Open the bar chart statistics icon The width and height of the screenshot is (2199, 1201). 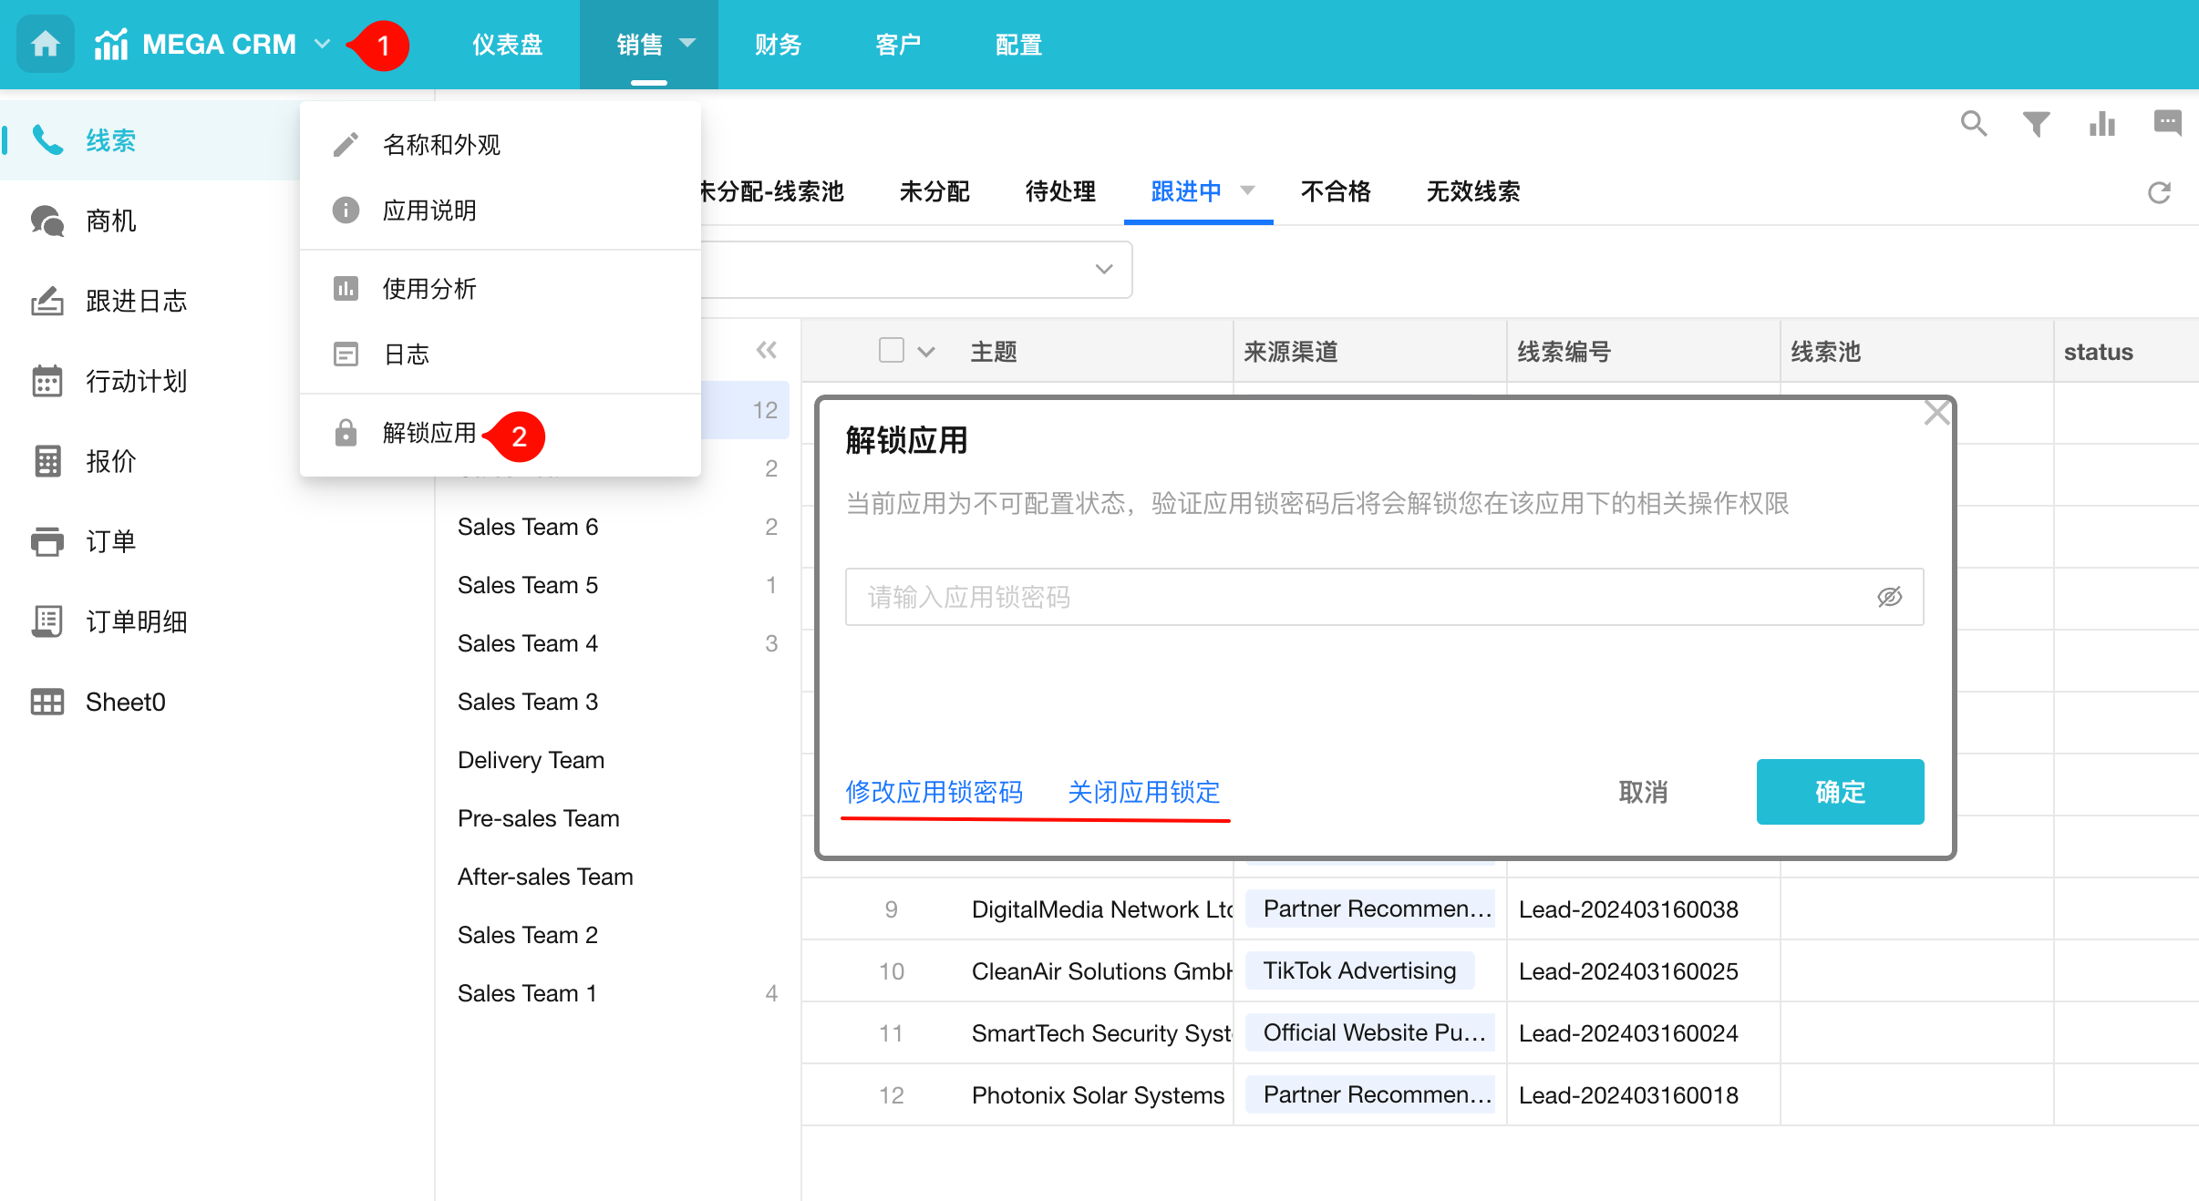(x=2101, y=123)
